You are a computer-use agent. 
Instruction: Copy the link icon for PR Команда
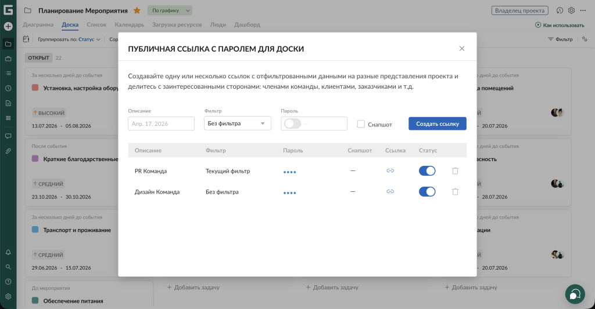(390, 171)
